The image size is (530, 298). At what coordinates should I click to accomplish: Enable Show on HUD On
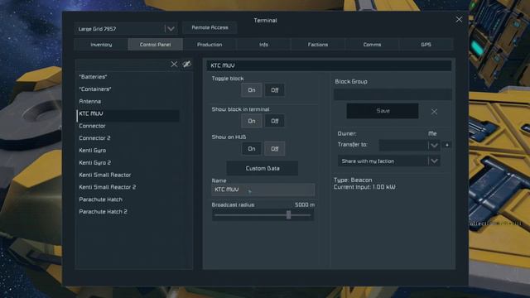(x=252, y=149)
